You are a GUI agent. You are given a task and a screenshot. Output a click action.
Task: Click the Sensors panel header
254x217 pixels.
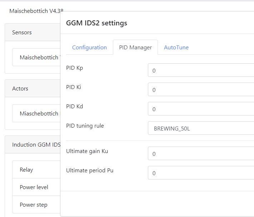[22, 33]
